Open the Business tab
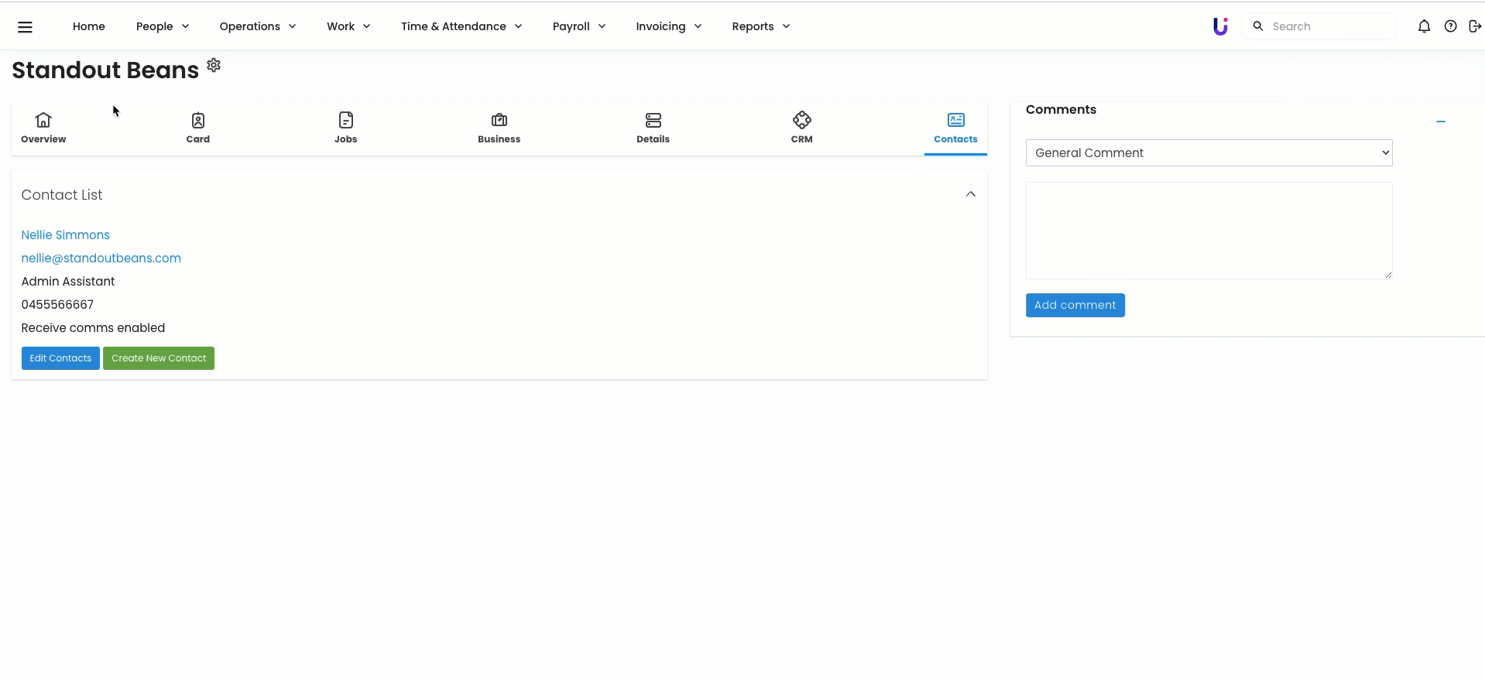 [x=499, y=128]
